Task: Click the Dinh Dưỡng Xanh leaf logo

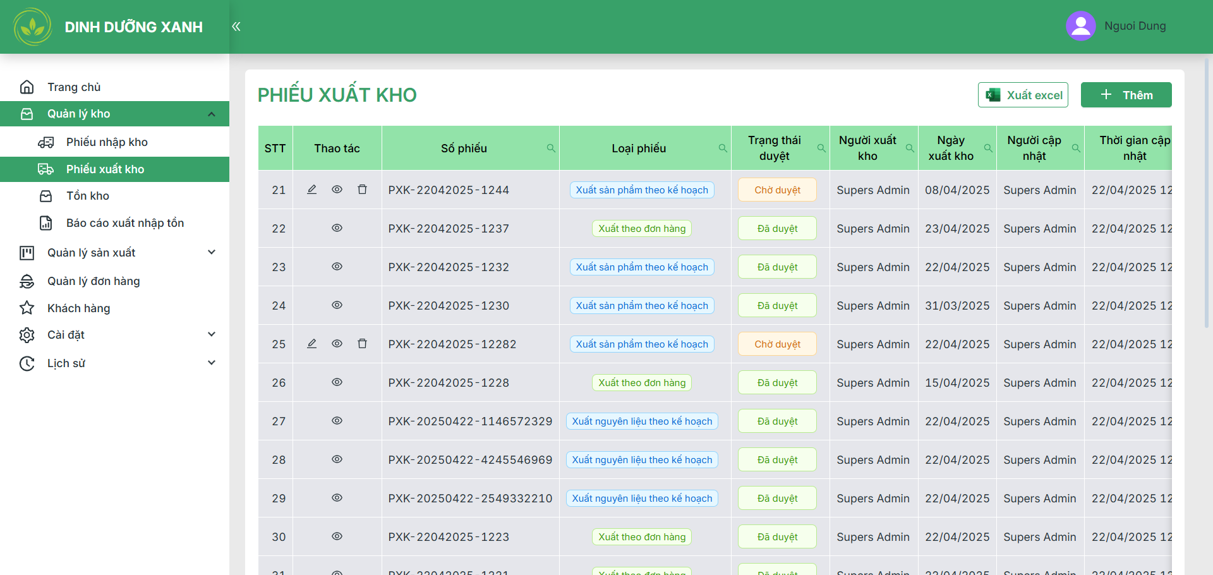Action: [x=33, y=27]
